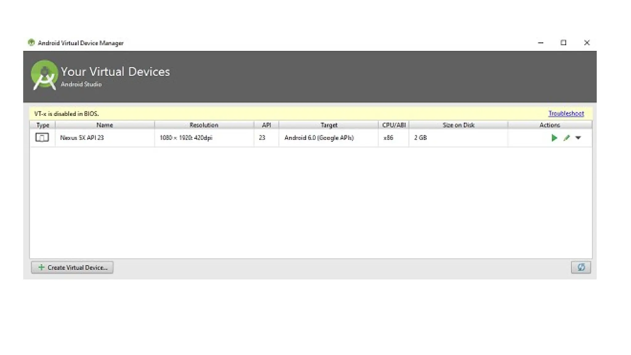Click the Android 6.0 (Google APIs) target cell

(319, 138)
